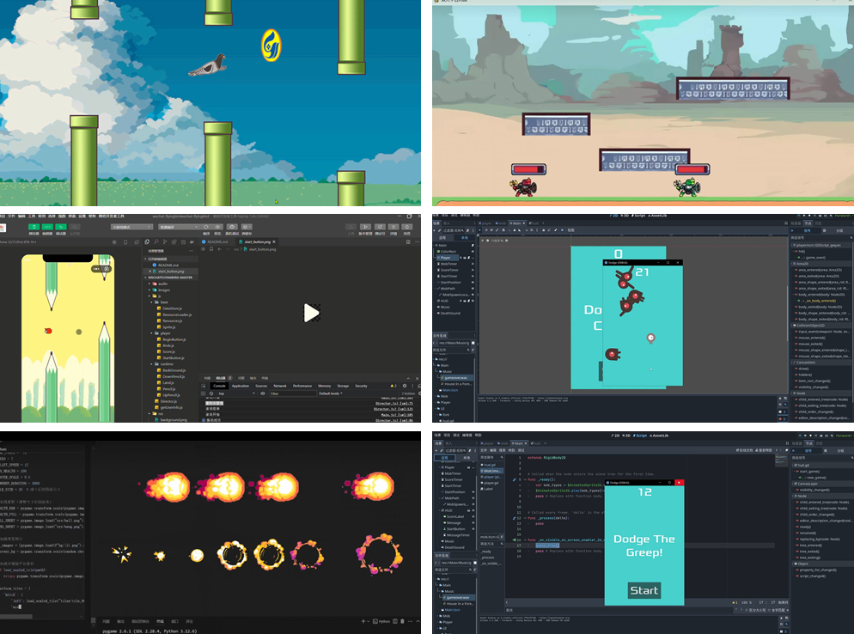Viewport: 854px width, 634px height.
Task: Click the preview eye icon in WeChat DevTools toolbar
Action: pos(218,227)
